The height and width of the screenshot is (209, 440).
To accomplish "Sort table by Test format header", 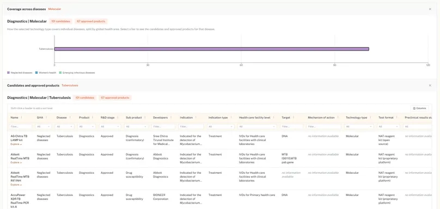I will (386, 117).
